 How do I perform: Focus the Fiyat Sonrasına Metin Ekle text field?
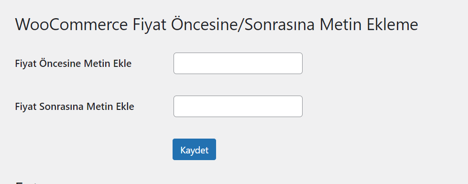(x=238, y=106)
